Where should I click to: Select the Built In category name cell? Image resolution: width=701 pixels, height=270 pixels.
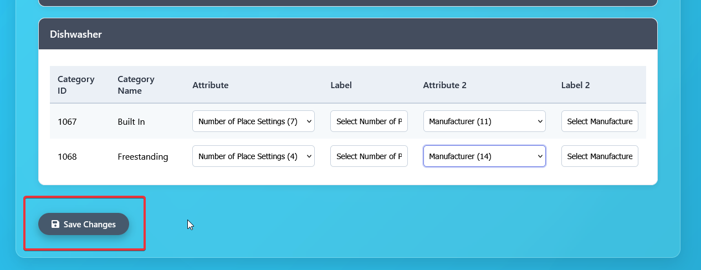[131, 122]
